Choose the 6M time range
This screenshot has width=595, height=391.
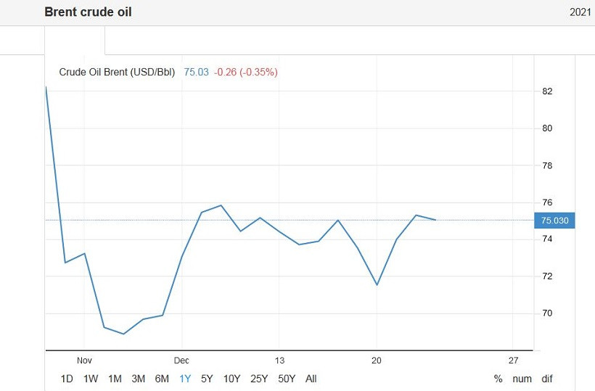[162, 379]
